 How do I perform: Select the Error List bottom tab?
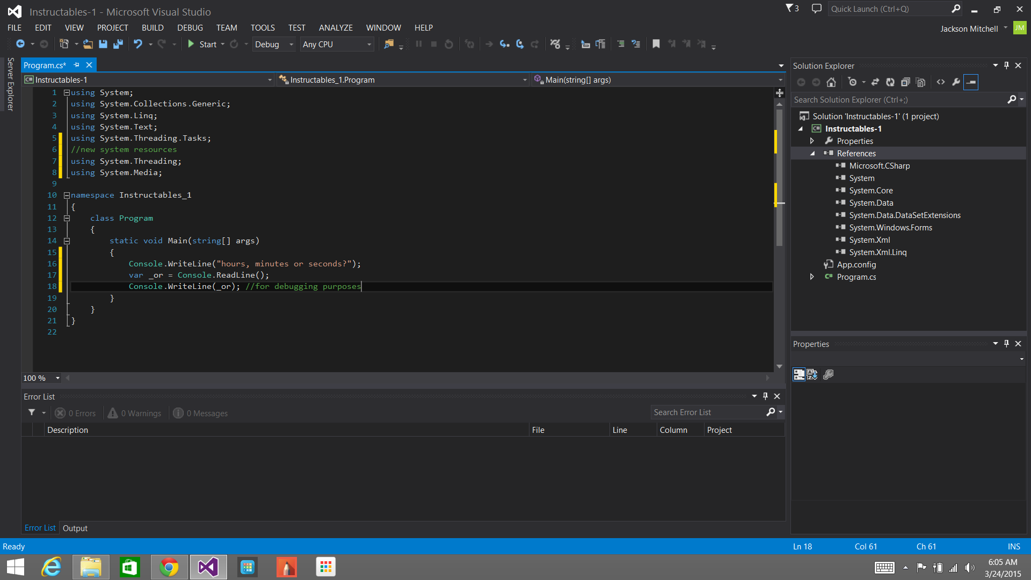pos(40,528)
